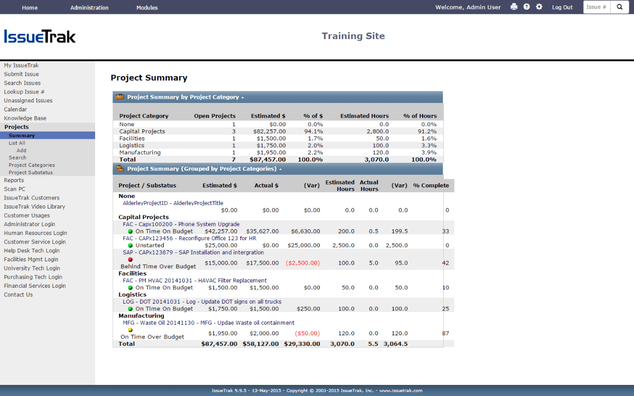Click the settings gear icon in top bar
Image resolution: width=634 pixels, height=396 pixels.
click(x=539, y=7)
